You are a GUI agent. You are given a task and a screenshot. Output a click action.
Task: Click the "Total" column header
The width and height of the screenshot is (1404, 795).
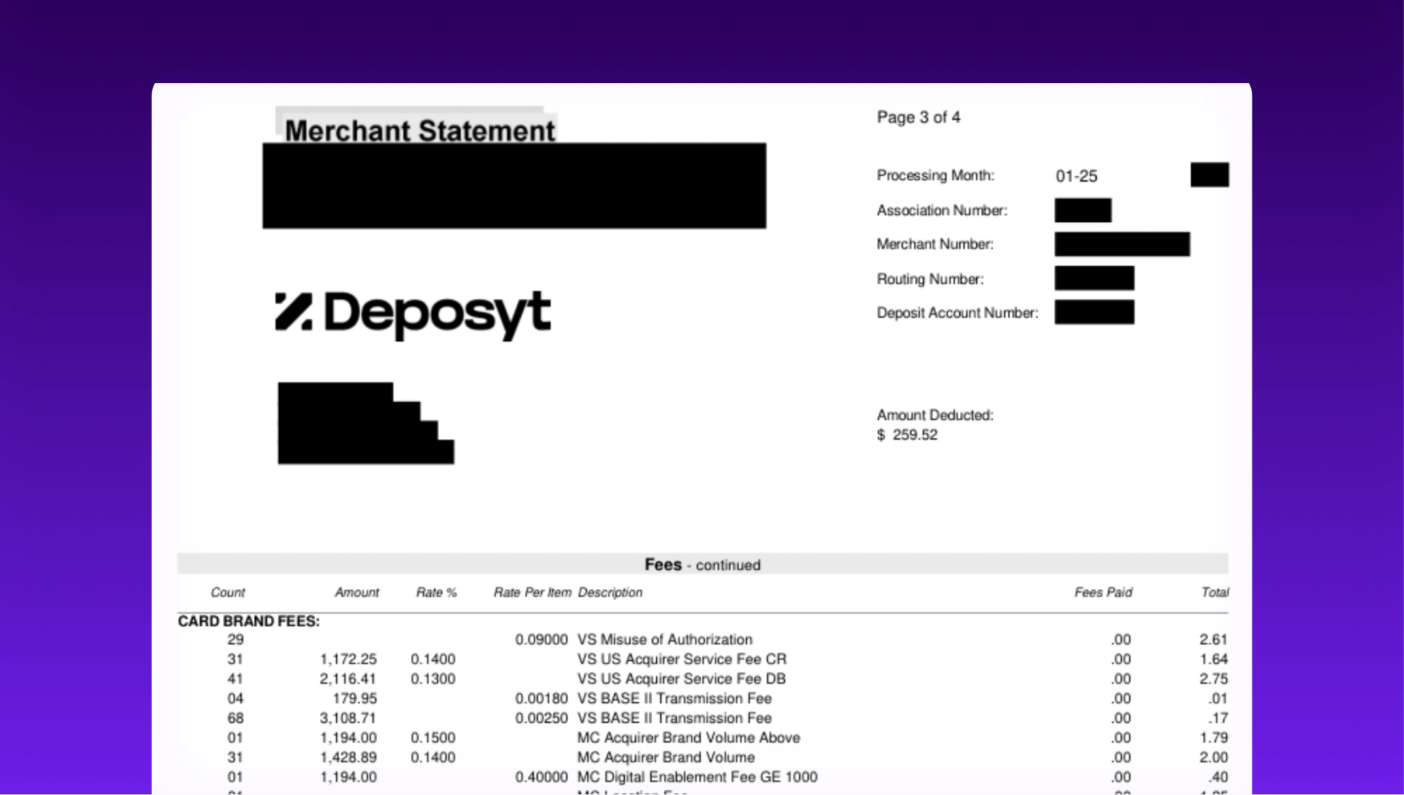[x=1215, y=592]
